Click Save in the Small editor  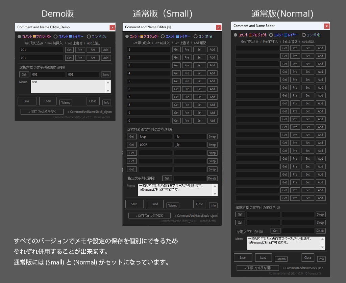134,204
